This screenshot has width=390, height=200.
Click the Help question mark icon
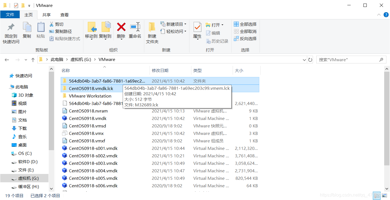coord(386,15)
